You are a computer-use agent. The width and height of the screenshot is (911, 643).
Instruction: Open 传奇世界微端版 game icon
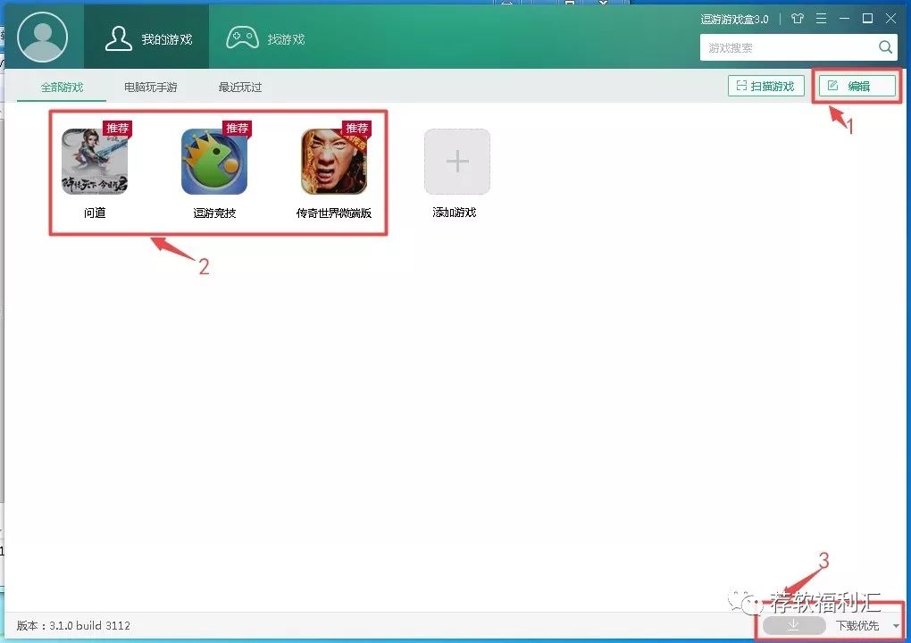pyautogui.click(x=333, y=161)
